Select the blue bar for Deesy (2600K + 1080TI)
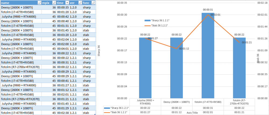269x115 pixels. (176, 68)
